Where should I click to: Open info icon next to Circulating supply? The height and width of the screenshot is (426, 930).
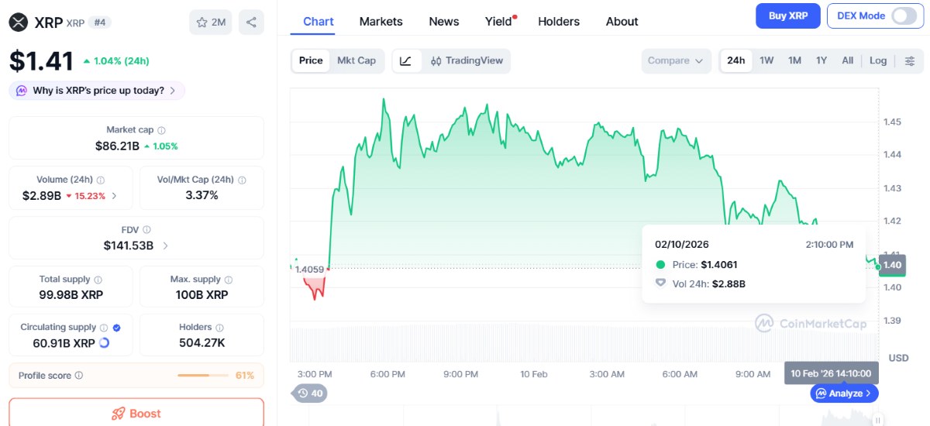tap(104, 327)
